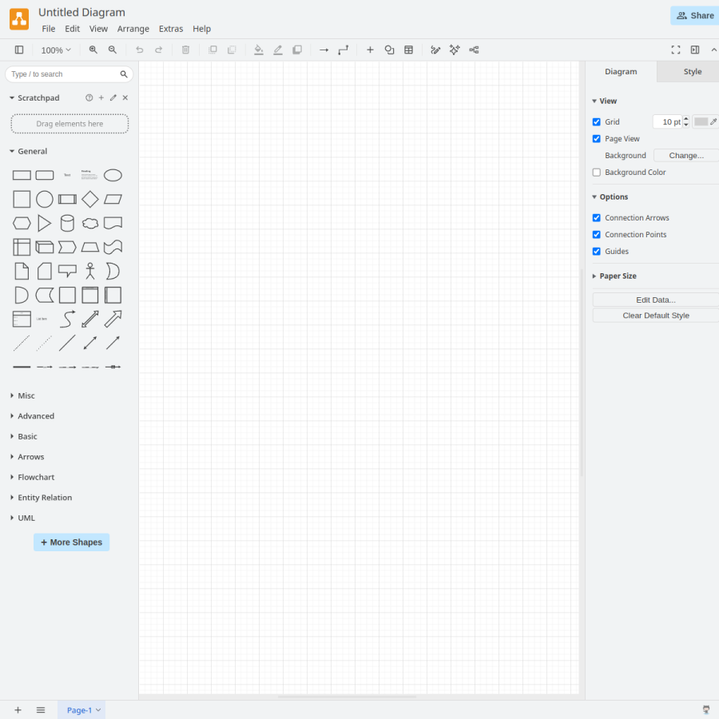Open the File menu
719x719 pixels.
[x=48, y=29]
